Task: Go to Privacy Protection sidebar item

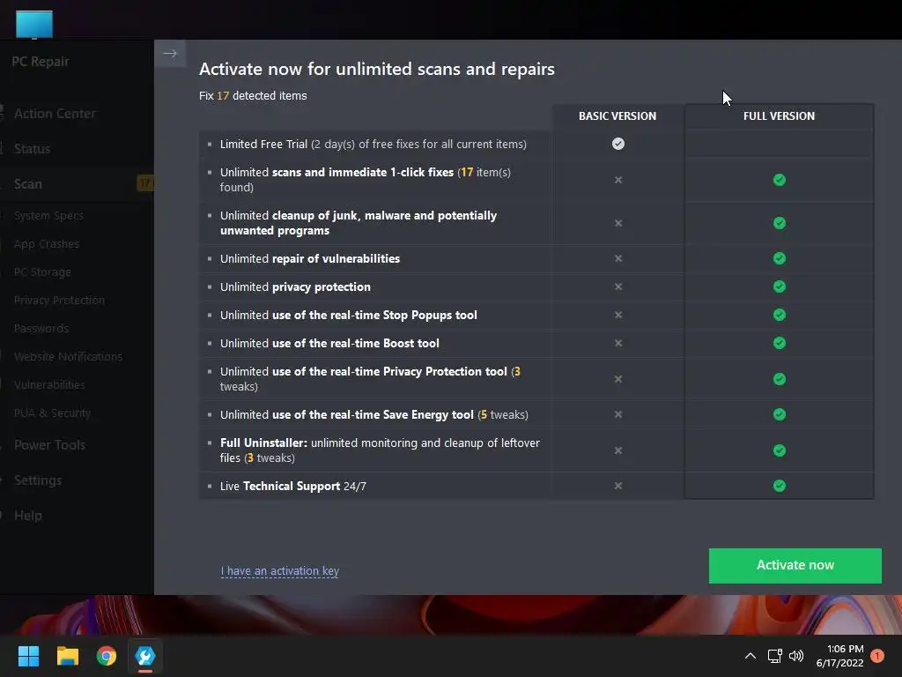Action: [x=59, y=300]
